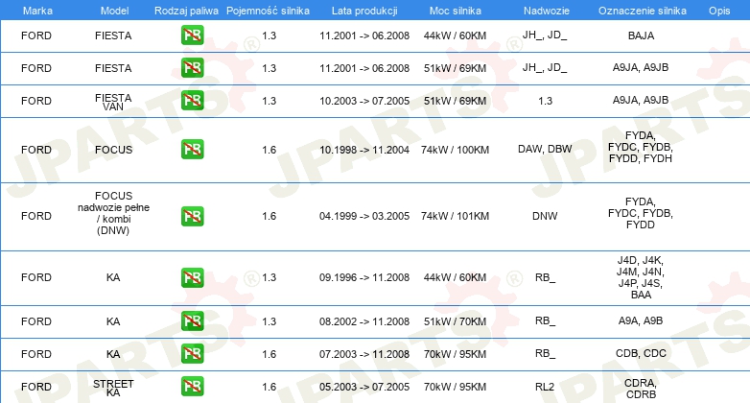Click model 'FOCUS' in the DAW, DBW row
The width and height of the screenshot is (750, 403).
tap(113, 150)
